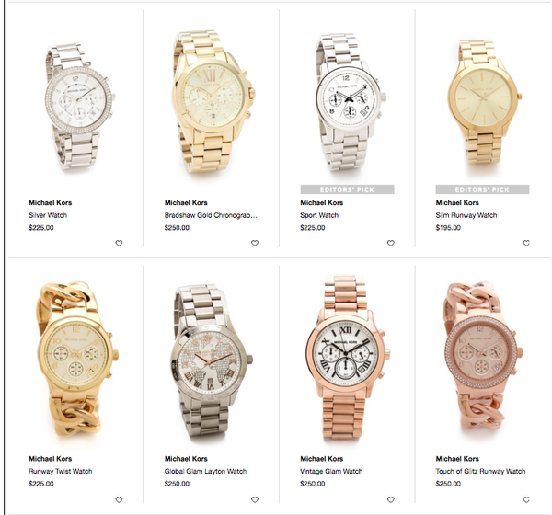This screenshot has height=515, width=552.
Task: Favorite the Runway Twist Watch heart
Action: pyautogui.click(x=119, y=499)
